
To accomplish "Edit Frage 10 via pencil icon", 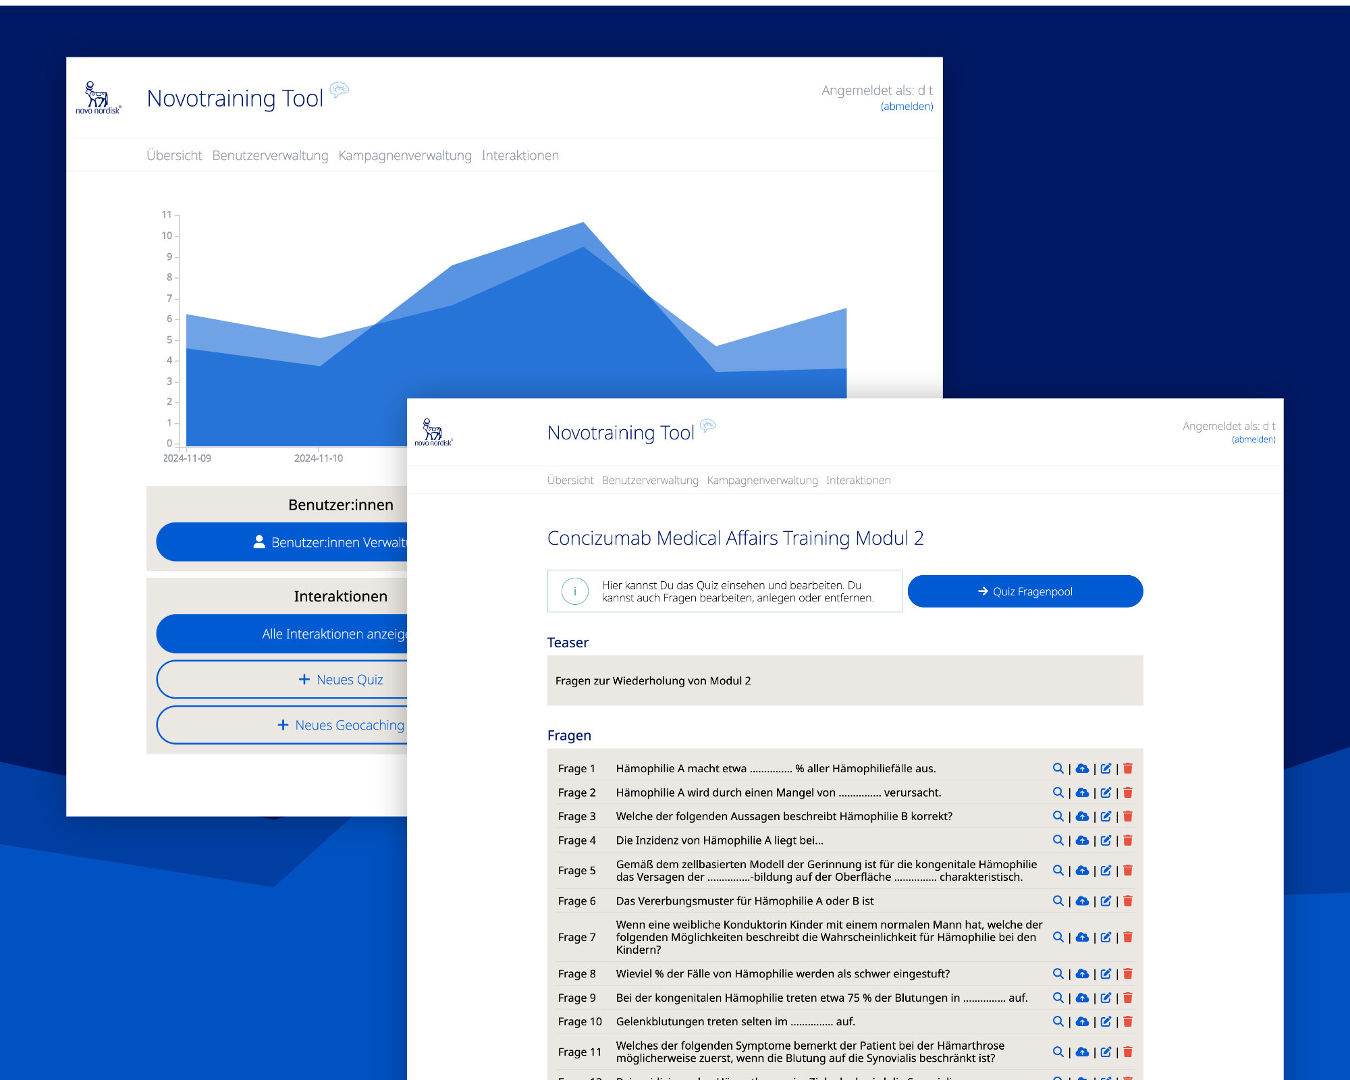I will tap(1106, 1021).
